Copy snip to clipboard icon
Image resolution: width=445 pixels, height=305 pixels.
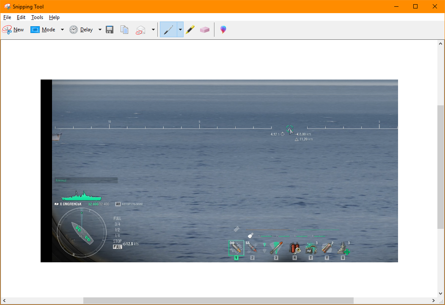coord(124,30)
